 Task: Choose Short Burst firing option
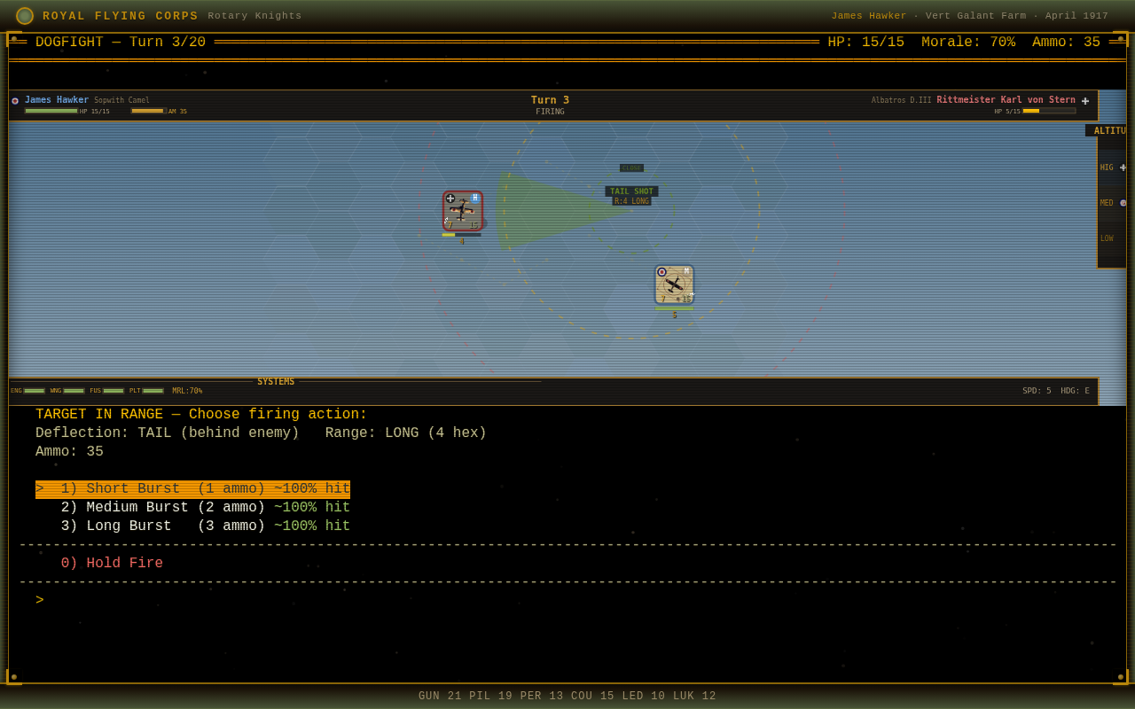(192, 489)
